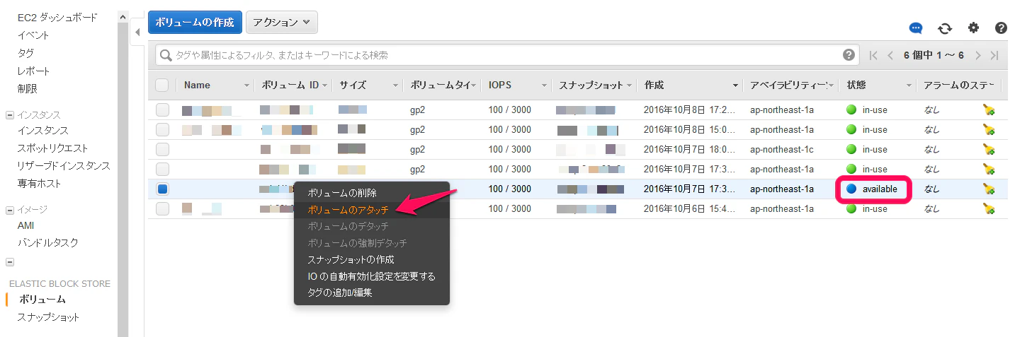Open the IOPS column dropdown
Viewport: 1015px width, 337px height.
pos(544,85)
